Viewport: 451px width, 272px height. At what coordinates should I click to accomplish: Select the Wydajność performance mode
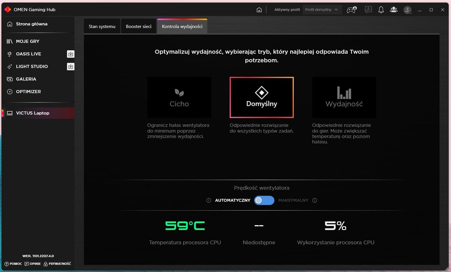344,98
